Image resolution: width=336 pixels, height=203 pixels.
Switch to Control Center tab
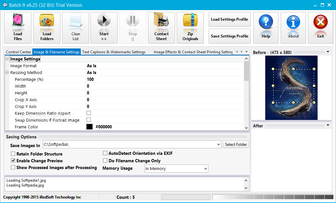tap(18, 52)
